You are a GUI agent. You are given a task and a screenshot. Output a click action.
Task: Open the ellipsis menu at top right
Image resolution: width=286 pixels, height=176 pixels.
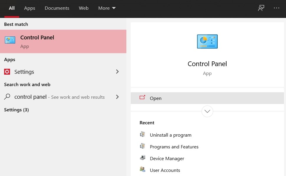276,8
